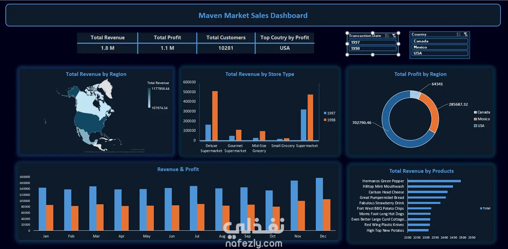The image size is (508, 249).
Task: Click the December revenue bar
Action: click(x=319, y=204)
